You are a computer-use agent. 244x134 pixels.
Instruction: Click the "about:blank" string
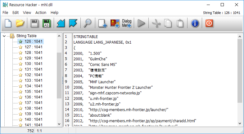[x=100, y=115]
